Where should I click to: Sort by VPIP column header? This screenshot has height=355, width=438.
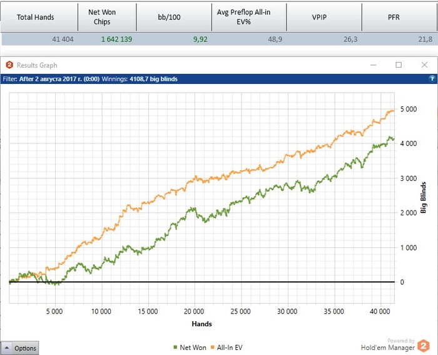coord(324,18)
